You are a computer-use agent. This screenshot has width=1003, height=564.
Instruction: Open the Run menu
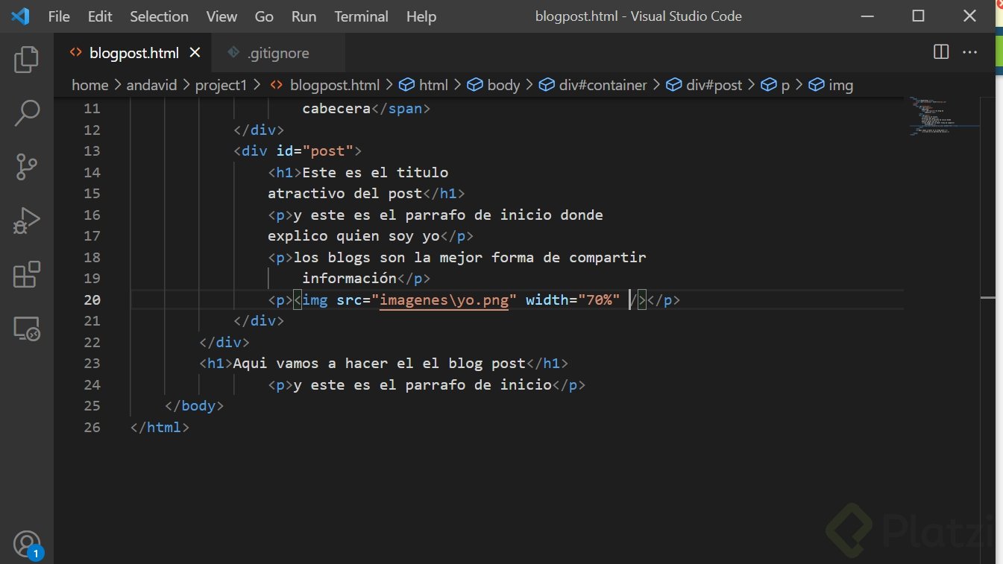pyautogui.click(x=304, y=16)
